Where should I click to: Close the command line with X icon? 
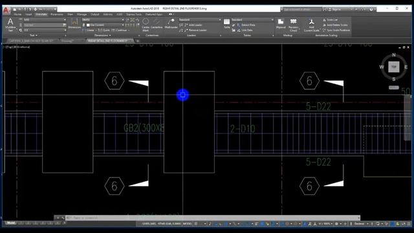[58, 218]
